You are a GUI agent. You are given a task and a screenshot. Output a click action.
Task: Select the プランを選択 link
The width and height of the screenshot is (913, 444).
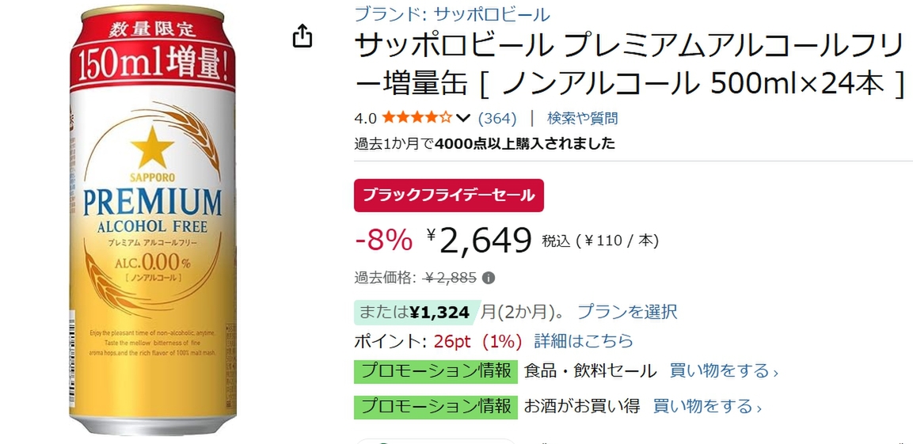pos(627,312)
